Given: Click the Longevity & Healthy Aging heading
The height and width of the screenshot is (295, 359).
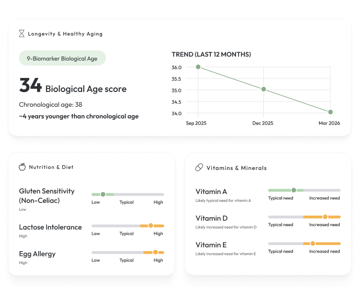Looking at the screenshot, I should pos(65,34).
